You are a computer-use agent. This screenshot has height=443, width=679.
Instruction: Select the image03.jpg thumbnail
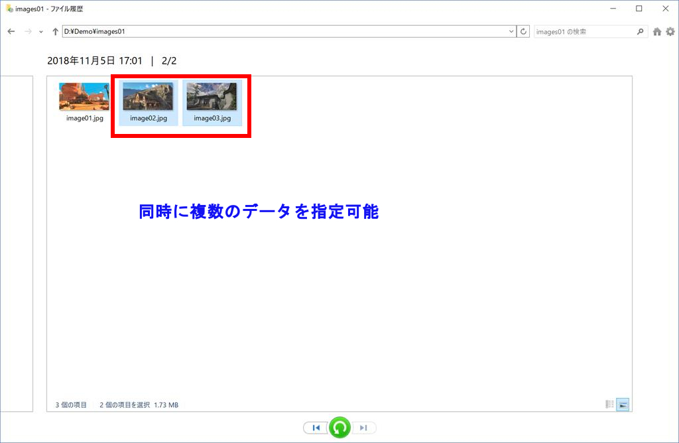212,102
